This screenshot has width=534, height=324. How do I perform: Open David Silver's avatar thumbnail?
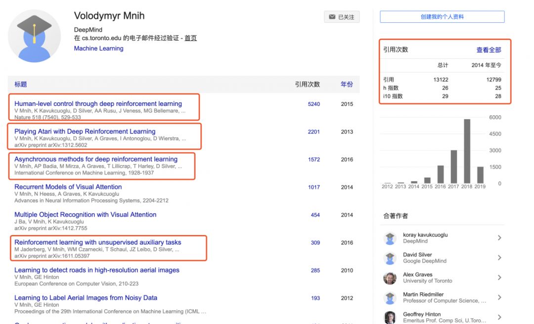point(390,258)
